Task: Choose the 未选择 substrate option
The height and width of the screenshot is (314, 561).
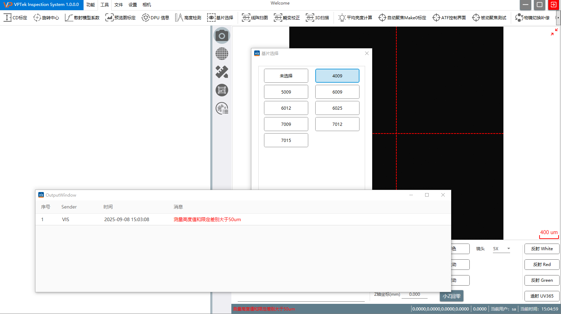Action: coord(286,76)
